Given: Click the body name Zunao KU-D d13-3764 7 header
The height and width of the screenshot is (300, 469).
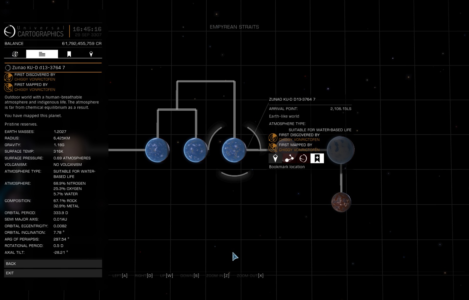Looking at the screenshot, I should pos(39,68).
